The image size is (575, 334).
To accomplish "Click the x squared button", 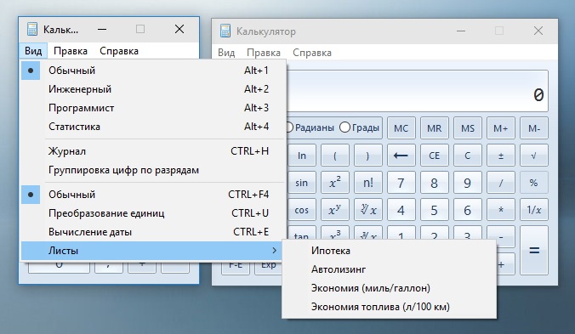I will pos(335,183).
